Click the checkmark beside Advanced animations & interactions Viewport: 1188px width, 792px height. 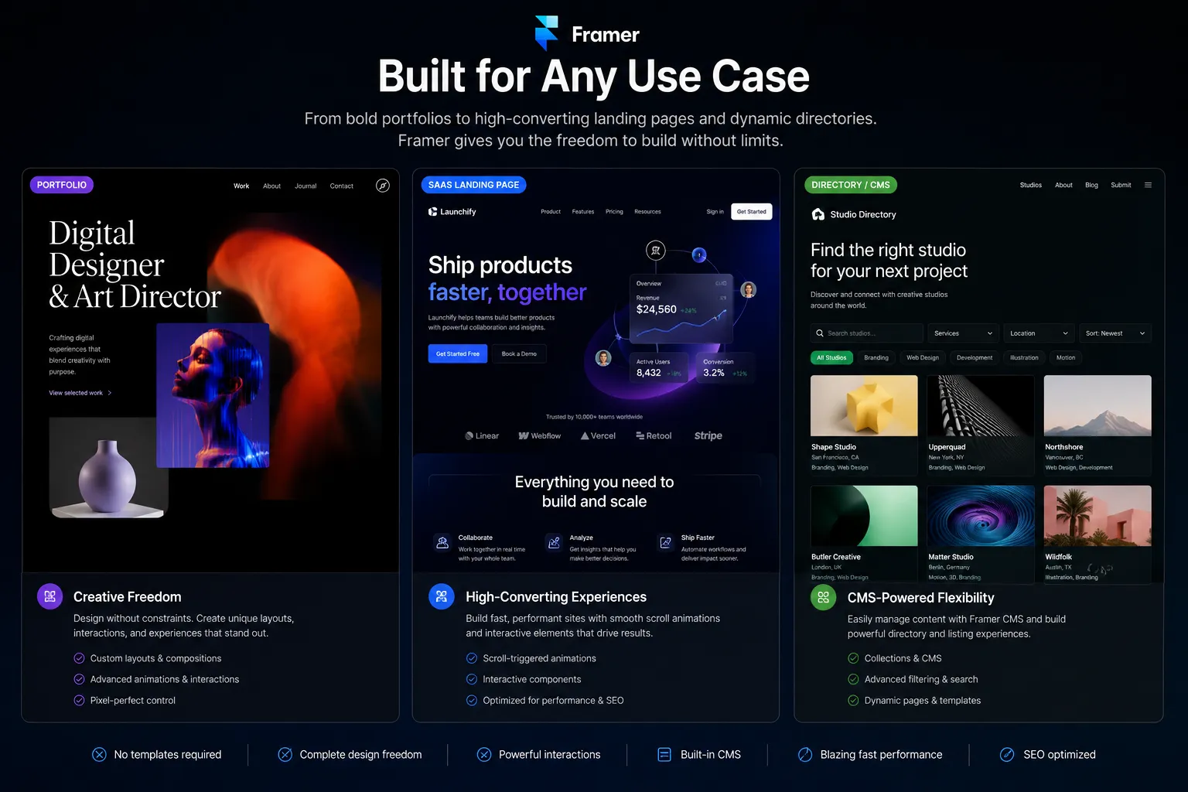[79, 679]
